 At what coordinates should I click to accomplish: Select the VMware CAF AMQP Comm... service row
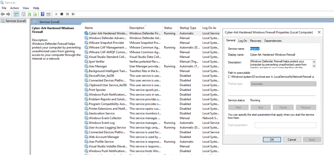152,52
